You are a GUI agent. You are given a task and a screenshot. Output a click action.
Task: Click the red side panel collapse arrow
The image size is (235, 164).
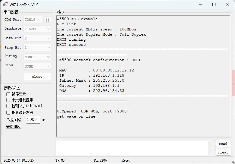click(233, 83)
